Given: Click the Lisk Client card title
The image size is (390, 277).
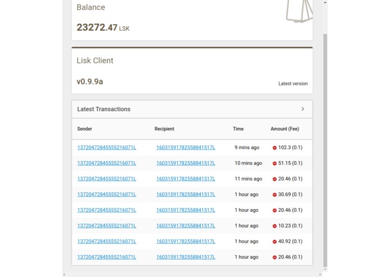Looking at the screenshot, I should point(95,61).
